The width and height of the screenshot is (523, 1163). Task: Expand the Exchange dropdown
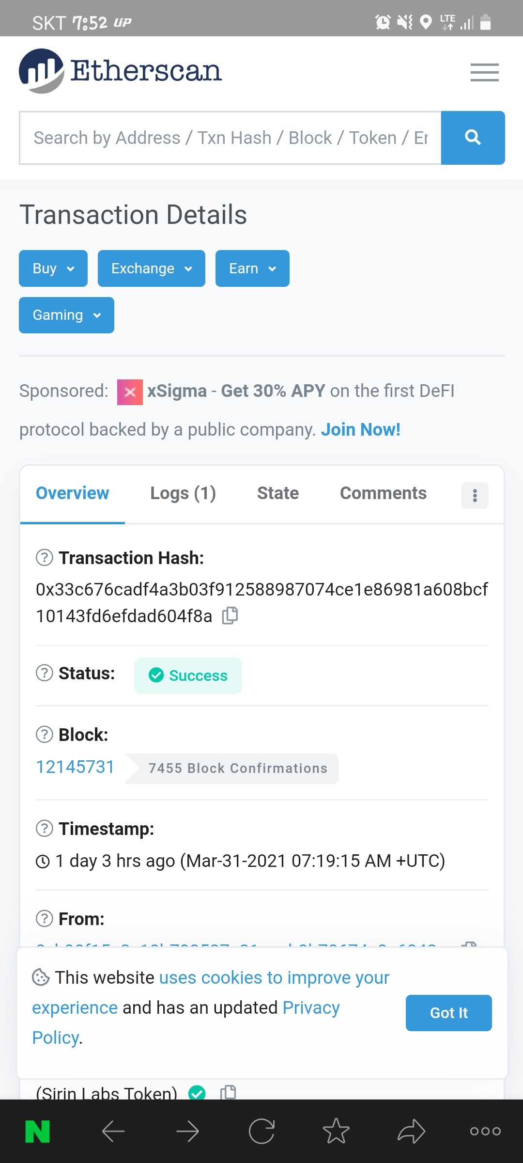tap(152, 268)
